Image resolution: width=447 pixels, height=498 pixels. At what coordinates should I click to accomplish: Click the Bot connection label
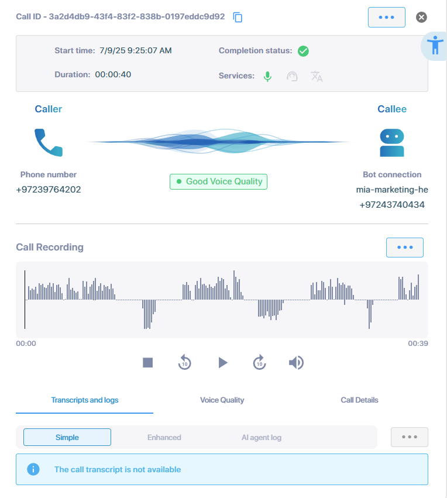tap(392, 175)
